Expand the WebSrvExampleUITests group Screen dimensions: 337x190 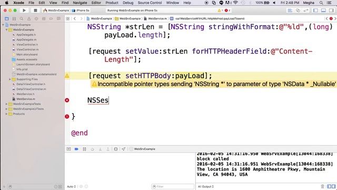6,109
